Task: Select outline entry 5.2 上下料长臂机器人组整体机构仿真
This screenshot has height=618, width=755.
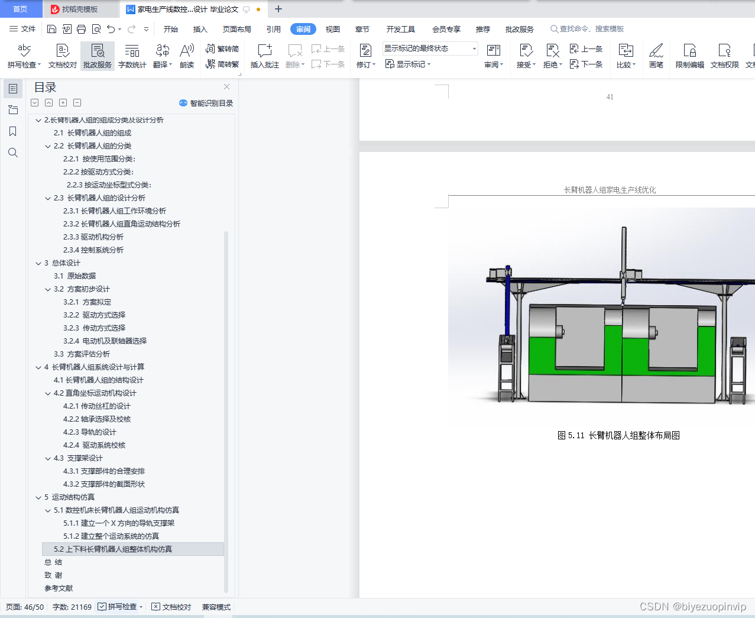Action: coord(133,549)
